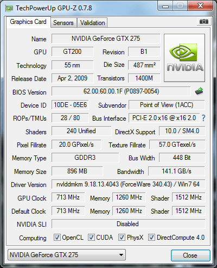This screenshot has width=217, height=268.
Task: Click the Name field showing GTX 275
Action: coord(106,39)
